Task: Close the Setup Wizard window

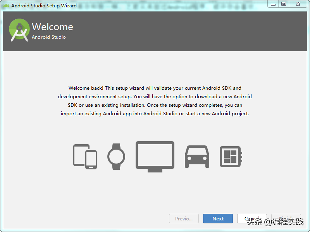Action: [x=298, y=4]
